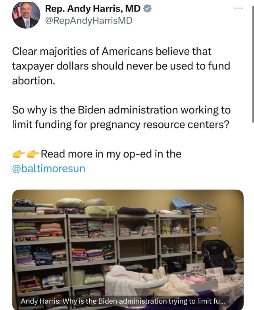This screenshot has width=254, height=310.
Task: Open the @RepAndyHarrisMD handle
Action: [89, 21]
